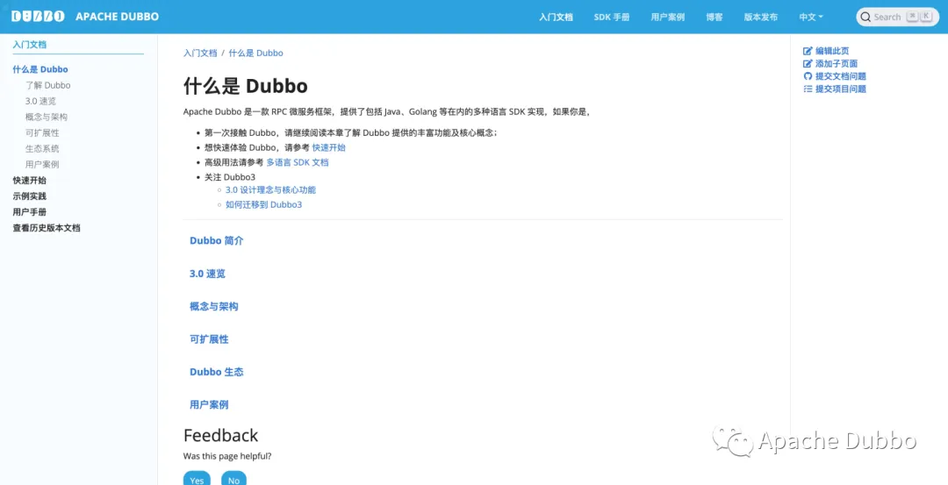The height and width of the screenshot is (485, 948).
Task: Open the Dubbo 简介 section link
Action: point(217,240)
